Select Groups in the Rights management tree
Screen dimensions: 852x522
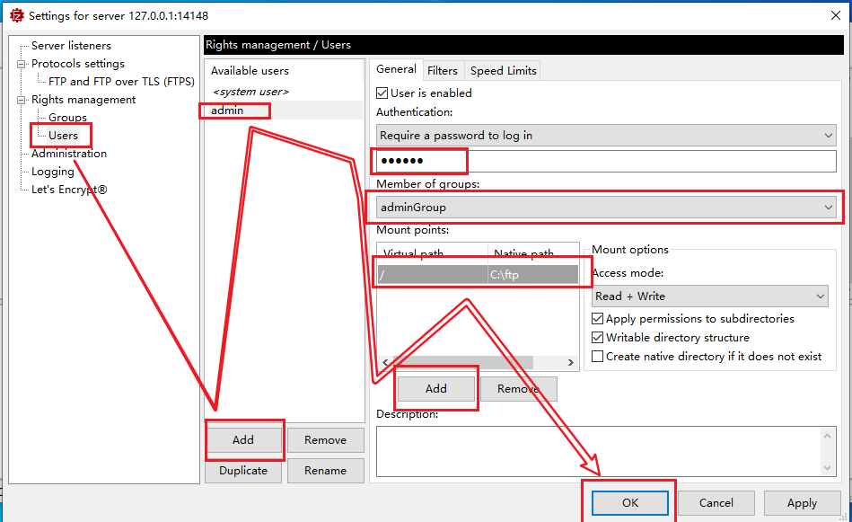tap(67, 118)
